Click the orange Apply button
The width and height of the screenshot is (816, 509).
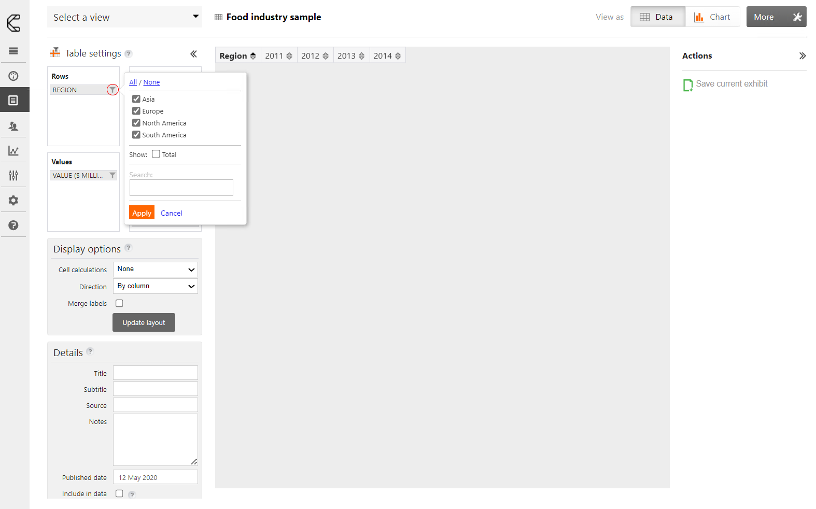(142, 213)
